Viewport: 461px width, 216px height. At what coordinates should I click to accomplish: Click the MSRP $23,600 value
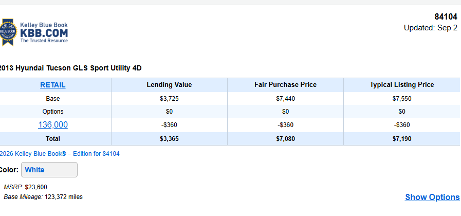click(x=36, y=187)
